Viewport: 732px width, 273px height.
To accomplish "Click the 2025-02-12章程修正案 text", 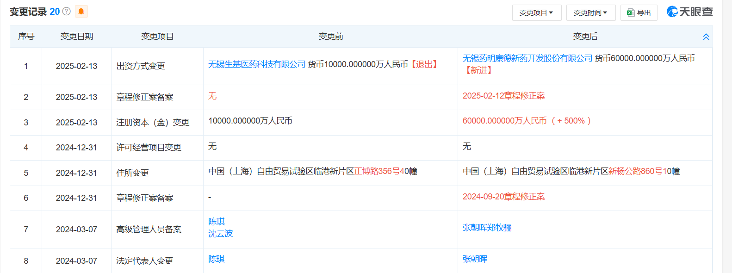I will coord(504,96).
